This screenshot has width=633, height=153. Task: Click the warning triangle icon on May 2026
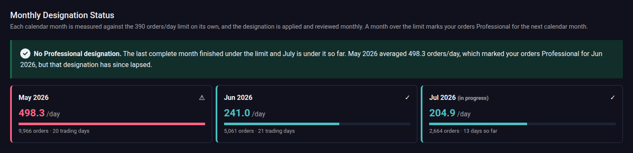click(202, 98)
